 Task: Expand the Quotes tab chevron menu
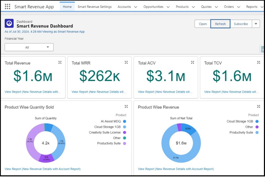(216, 7)
